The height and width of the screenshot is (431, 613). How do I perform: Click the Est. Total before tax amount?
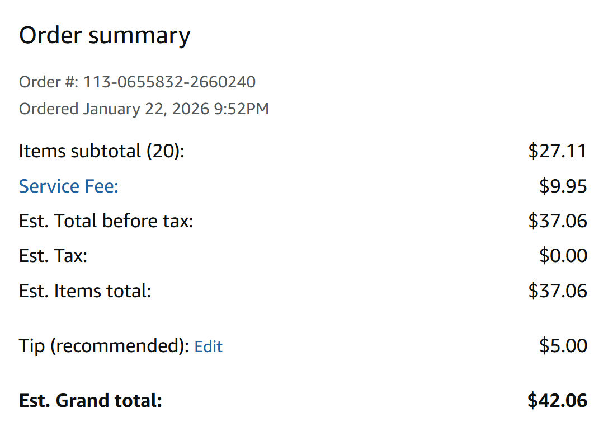pos(557,221)
